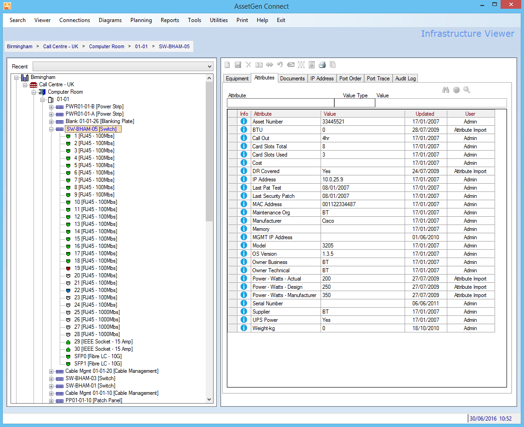Image resolution: width=524 pixels, height=427 pixels.
Task: Click inside the Attribute filter input field
Action: click(280, 102)
